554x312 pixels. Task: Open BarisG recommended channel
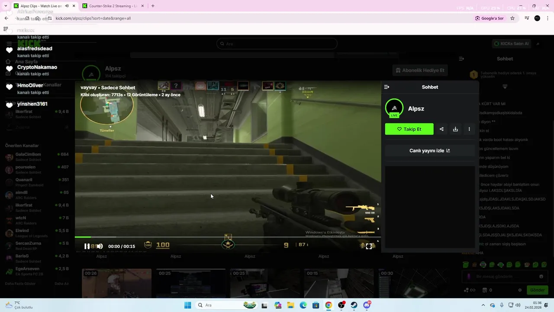coord(37,258)
